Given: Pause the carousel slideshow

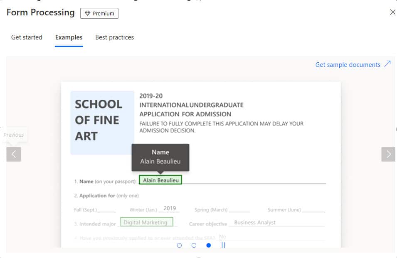Looking at the screenshot, I should click(x=223, y=245).
